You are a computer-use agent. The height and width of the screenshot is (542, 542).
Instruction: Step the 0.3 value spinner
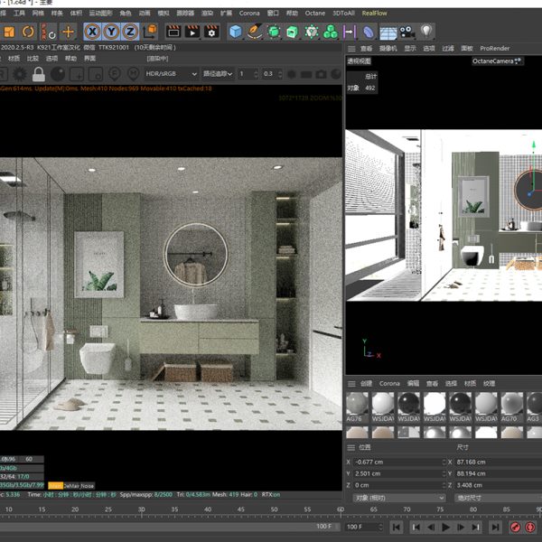click(x=280, y=74)
